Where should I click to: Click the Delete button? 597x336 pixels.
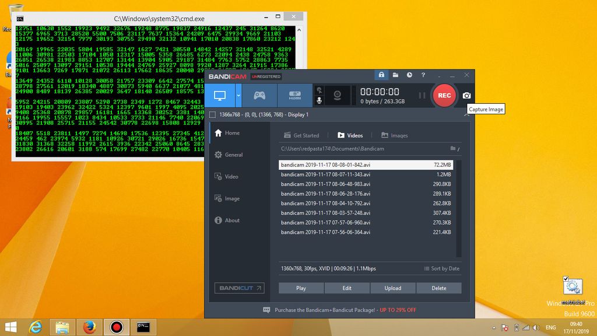[439, 288]
